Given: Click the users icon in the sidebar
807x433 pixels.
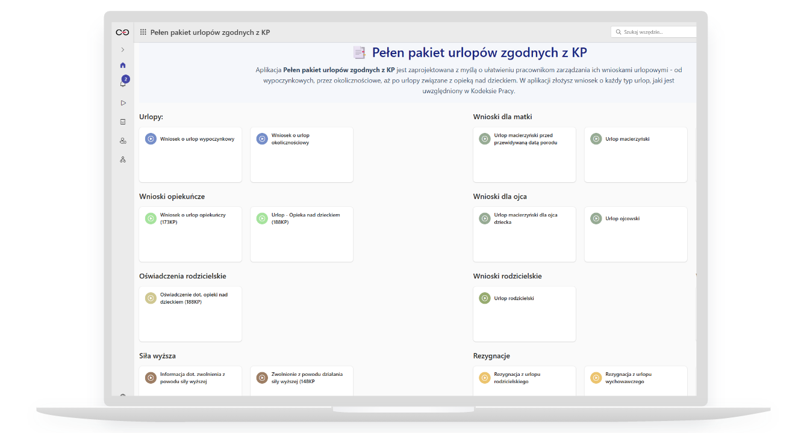Looking at the screenshot, I should (123, 141).
